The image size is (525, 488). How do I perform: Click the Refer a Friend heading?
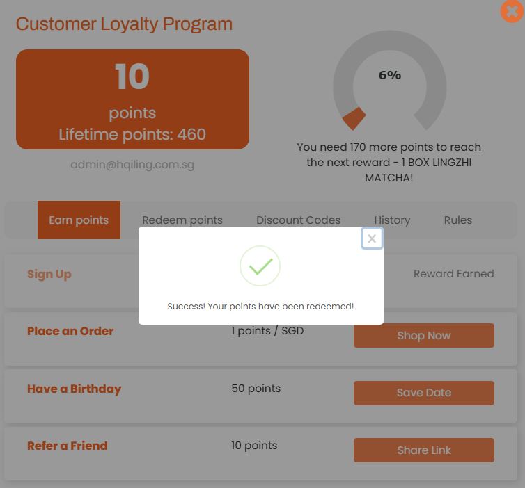[x=68, y=446]
